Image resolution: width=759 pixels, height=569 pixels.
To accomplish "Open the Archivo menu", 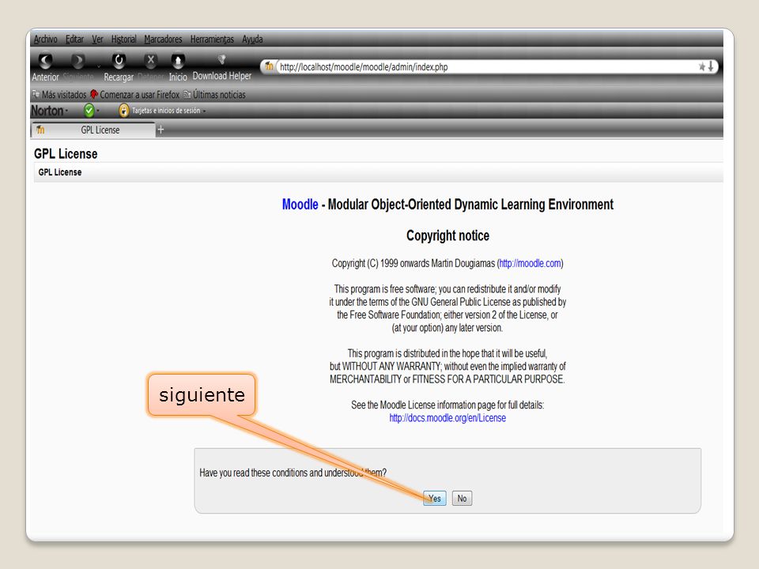I will (46, 40).
